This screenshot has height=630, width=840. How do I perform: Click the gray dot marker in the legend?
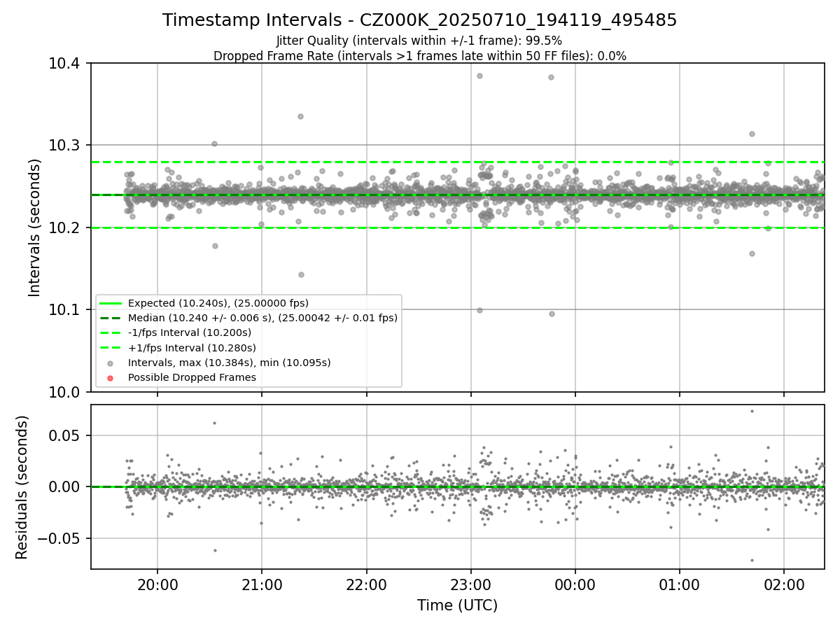(111, 363)
